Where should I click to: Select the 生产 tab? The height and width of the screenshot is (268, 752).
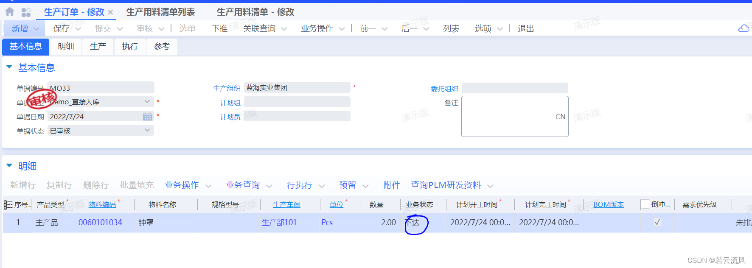98,47
